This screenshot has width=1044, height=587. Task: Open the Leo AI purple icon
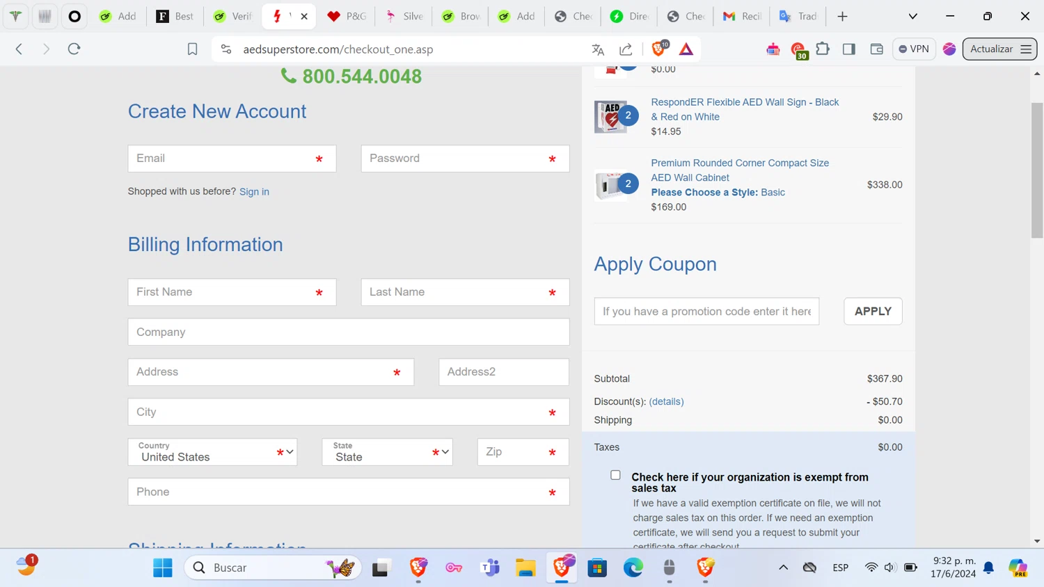pyautogui.click(x=949, y=49)
